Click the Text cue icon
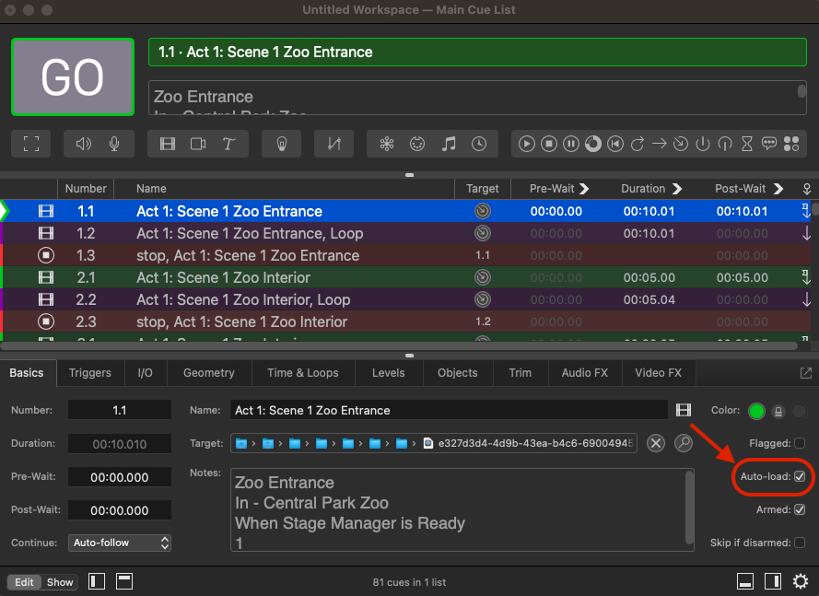 tap(228, 144)
